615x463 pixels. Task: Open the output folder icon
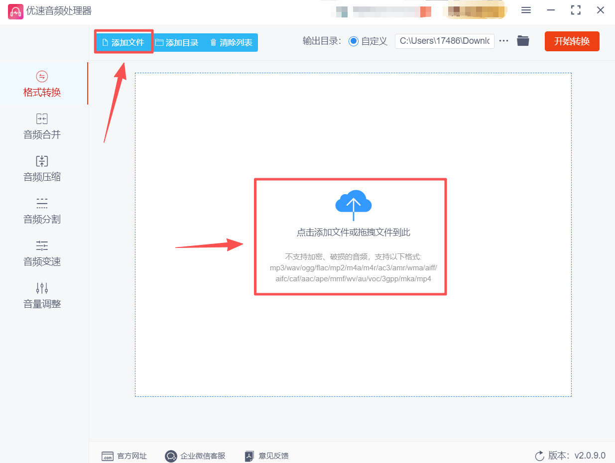click(523, 41)
